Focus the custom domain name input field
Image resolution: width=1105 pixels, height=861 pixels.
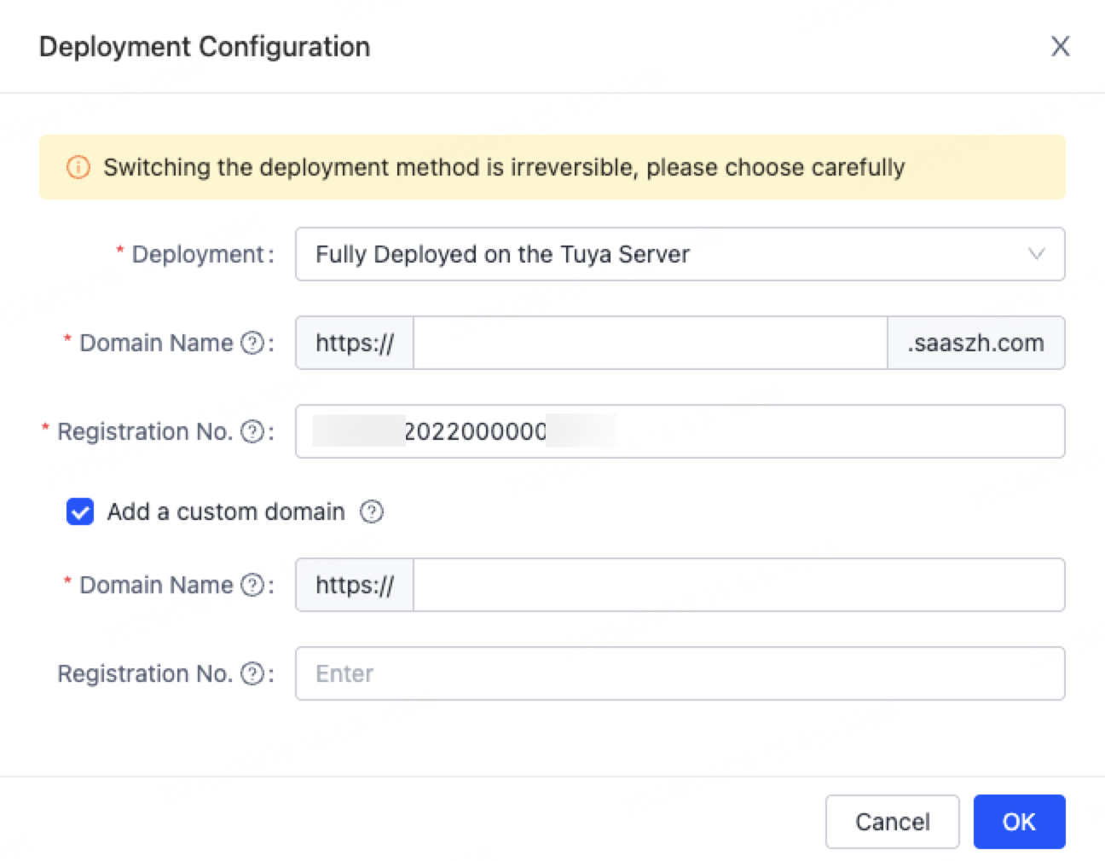(x=738, y=585)
